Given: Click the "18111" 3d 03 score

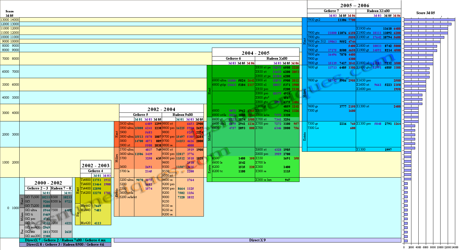Looking at the screenshot, I should 377,33.
